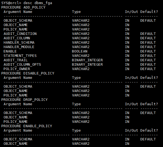The width and height of the screenshot is (163, 147).
Task: Click 'Type' column header under ADD_POLICY
Action: coord(76,12)
